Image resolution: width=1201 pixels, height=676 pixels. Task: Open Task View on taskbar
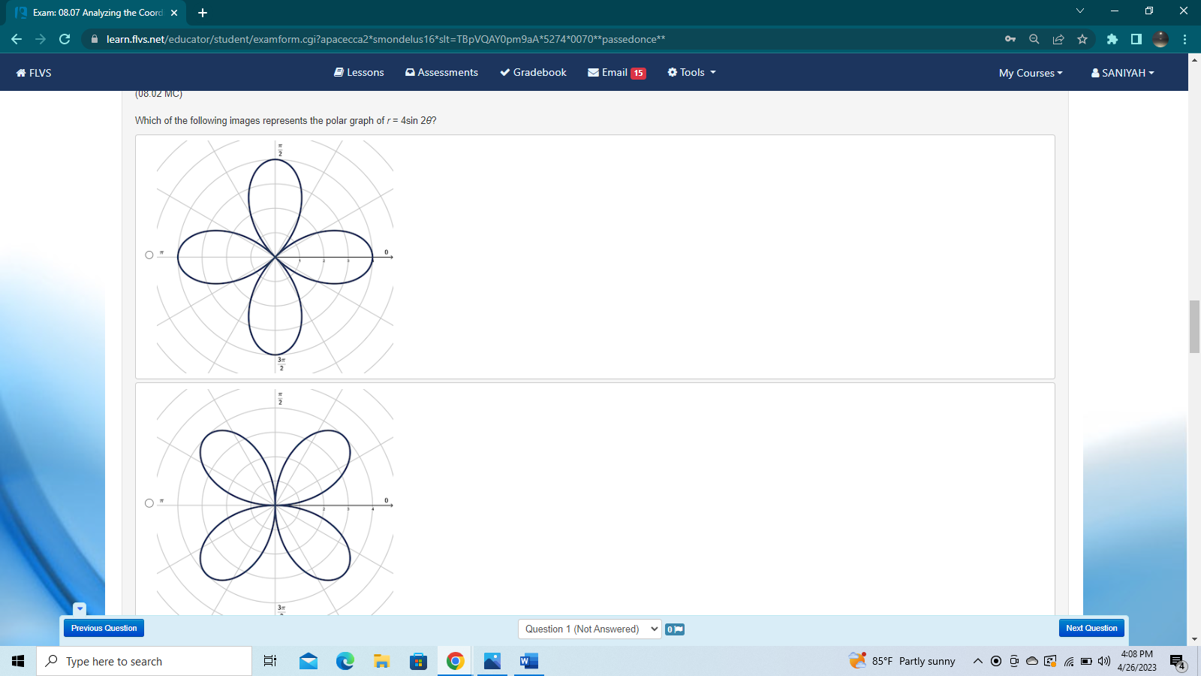270,661
